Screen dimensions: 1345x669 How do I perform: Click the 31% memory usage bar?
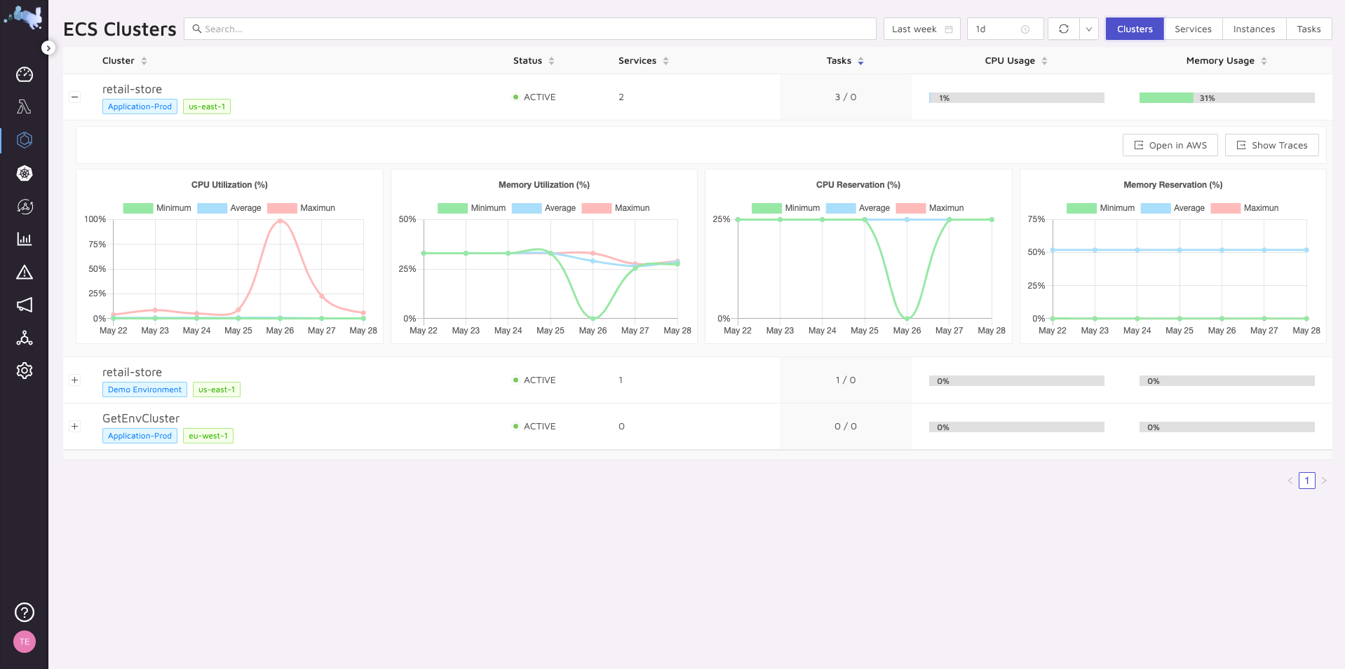(1227, 98)
